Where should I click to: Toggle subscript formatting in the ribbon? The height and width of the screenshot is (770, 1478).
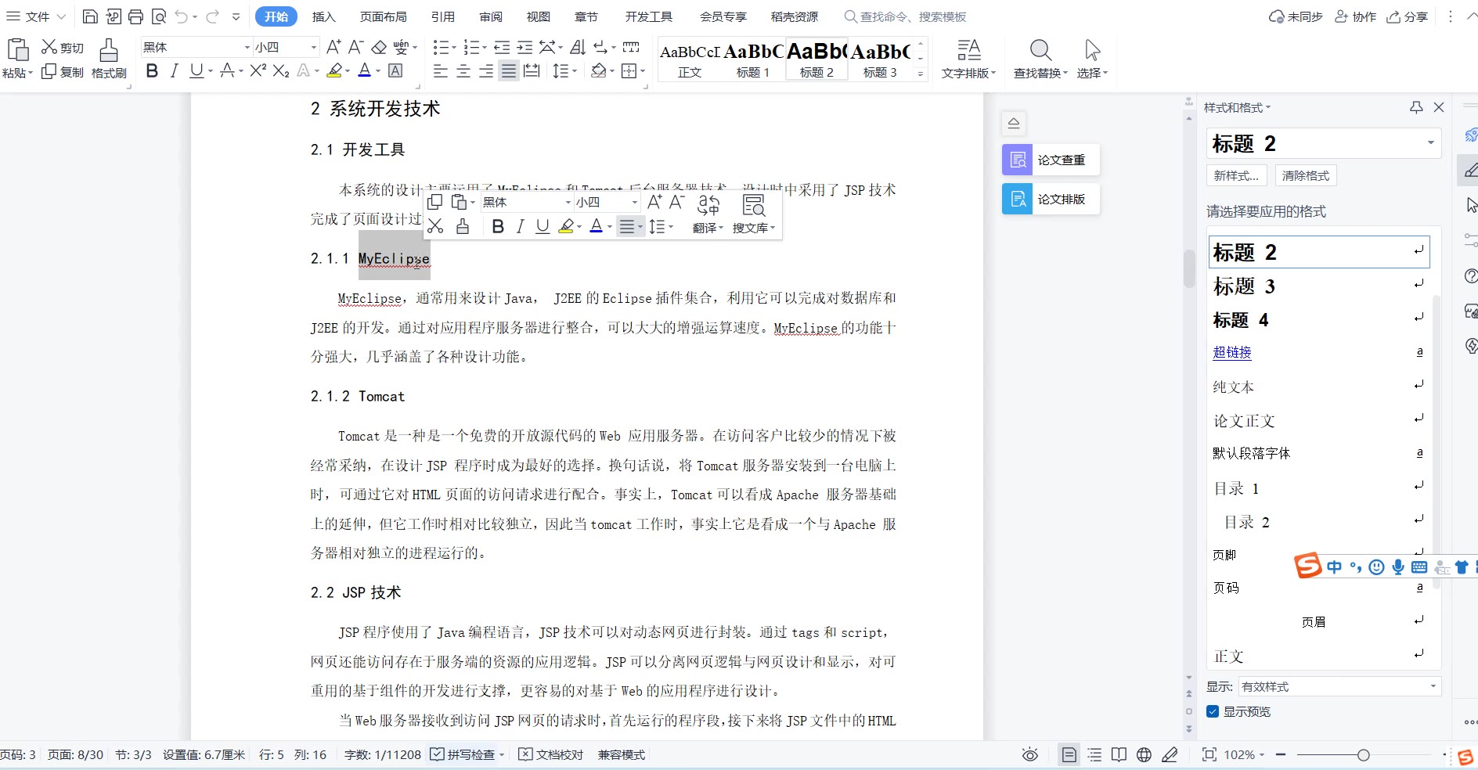(x=281, y=71)
